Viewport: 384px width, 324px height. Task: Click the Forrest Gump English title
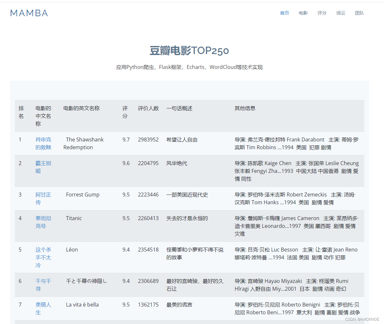click(83, 195)
